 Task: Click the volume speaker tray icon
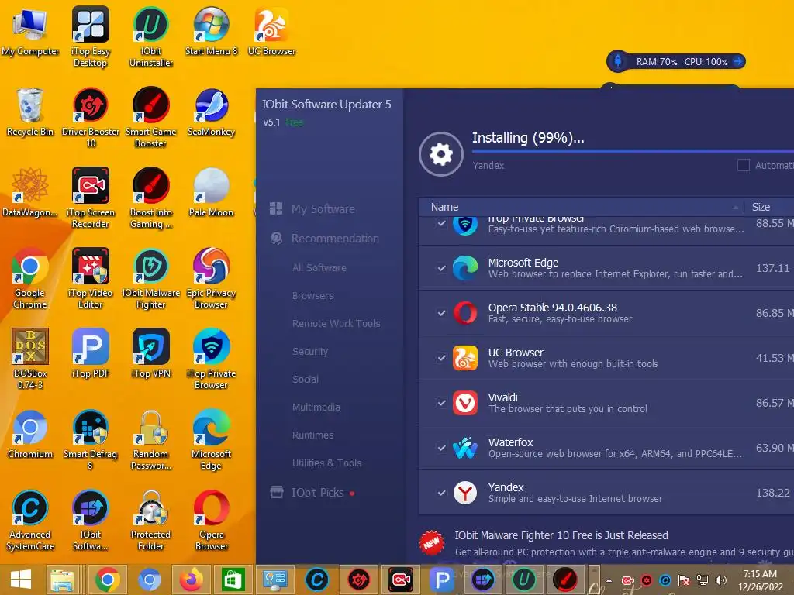tap(720, 580)
